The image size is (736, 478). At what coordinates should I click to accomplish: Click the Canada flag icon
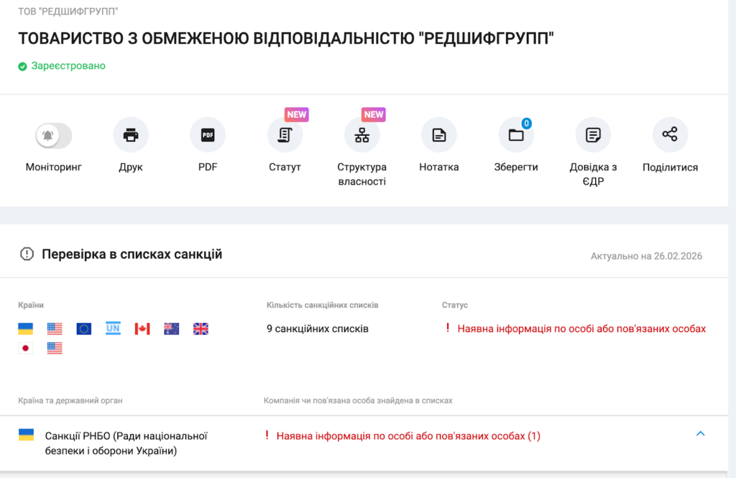click(142, 329)
